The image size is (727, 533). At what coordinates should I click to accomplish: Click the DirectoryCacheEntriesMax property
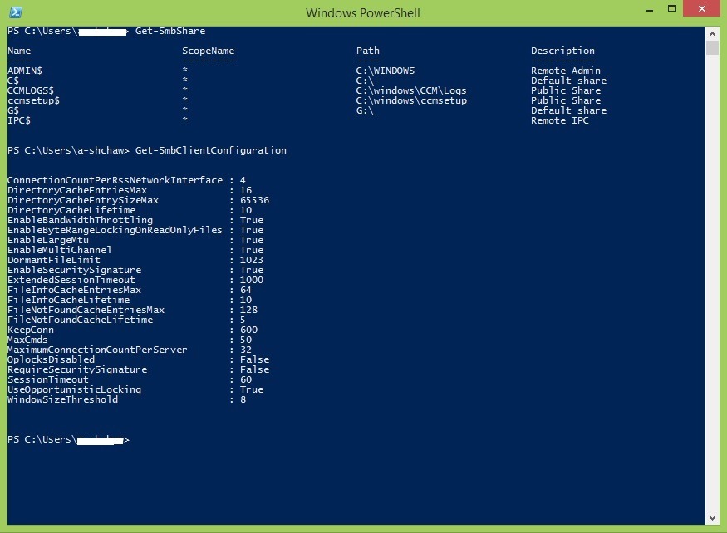pos(77,190)
